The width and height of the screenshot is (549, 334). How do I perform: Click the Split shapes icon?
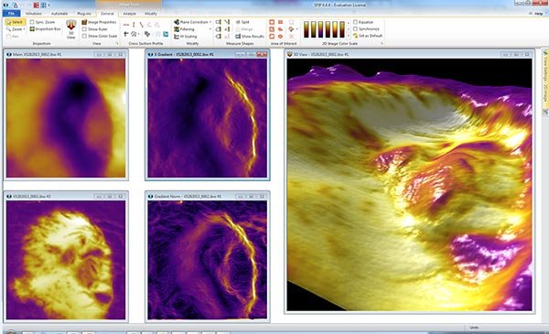pos(238,22)
